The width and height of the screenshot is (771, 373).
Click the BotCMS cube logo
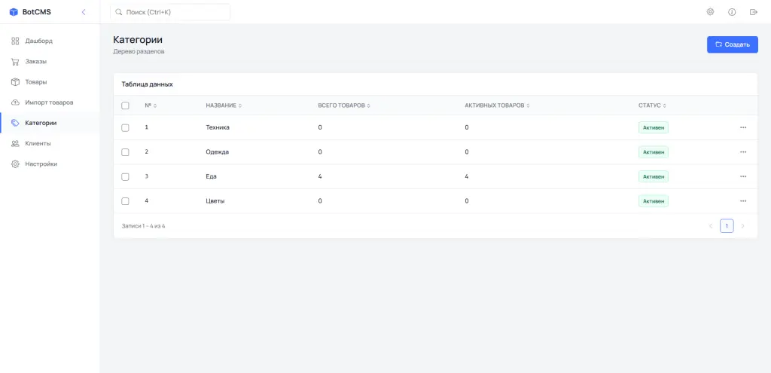14,12
